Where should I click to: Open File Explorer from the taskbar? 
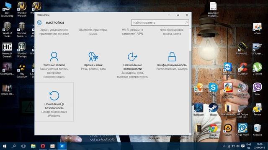[x=33, y=146]
